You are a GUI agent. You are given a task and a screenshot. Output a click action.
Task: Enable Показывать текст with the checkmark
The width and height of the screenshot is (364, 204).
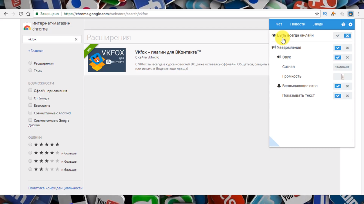point(338,96)
